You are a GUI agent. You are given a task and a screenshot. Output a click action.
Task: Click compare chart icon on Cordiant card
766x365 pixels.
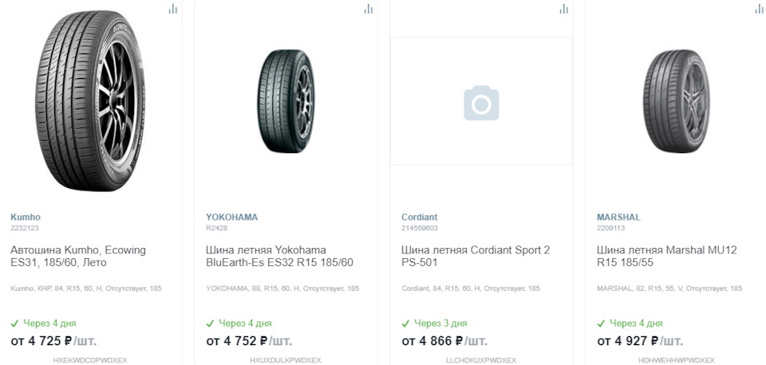tap(564, 9)
